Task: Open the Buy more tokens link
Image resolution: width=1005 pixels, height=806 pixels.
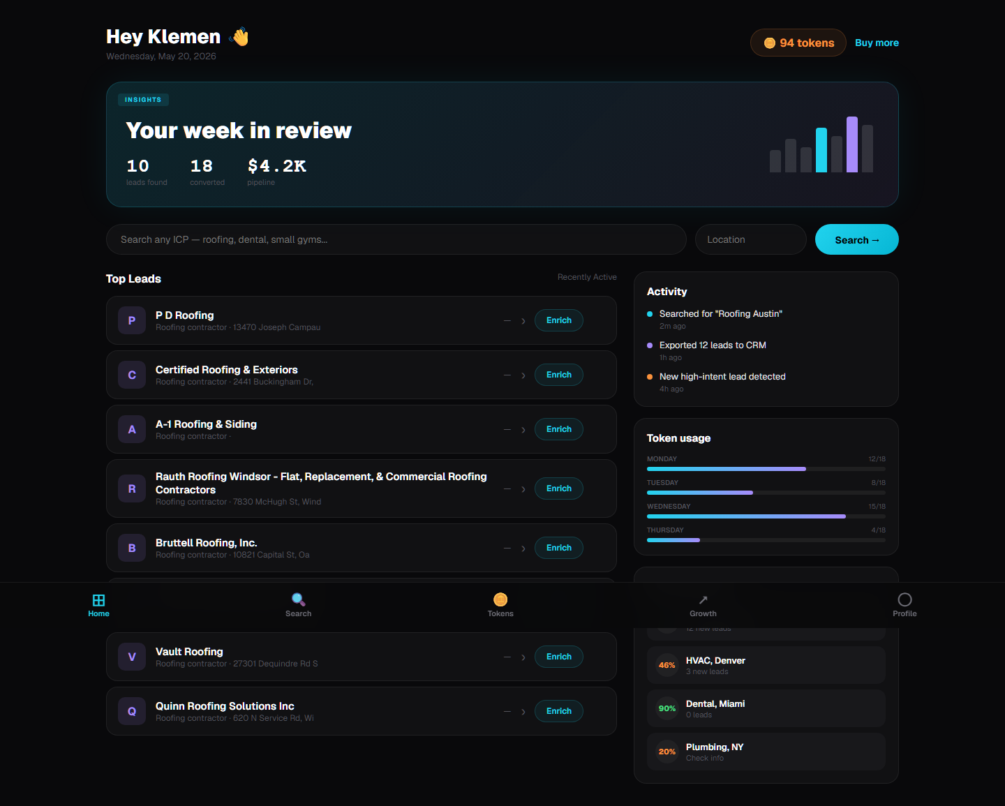Action: coord(877,43)
